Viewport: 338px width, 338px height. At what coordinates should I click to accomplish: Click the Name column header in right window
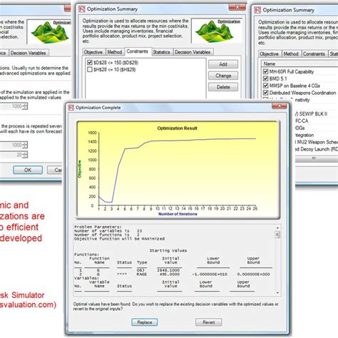(269, 63)
